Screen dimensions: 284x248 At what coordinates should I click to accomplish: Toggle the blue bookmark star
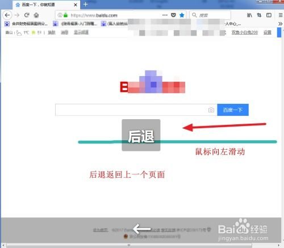pos(182,15)
